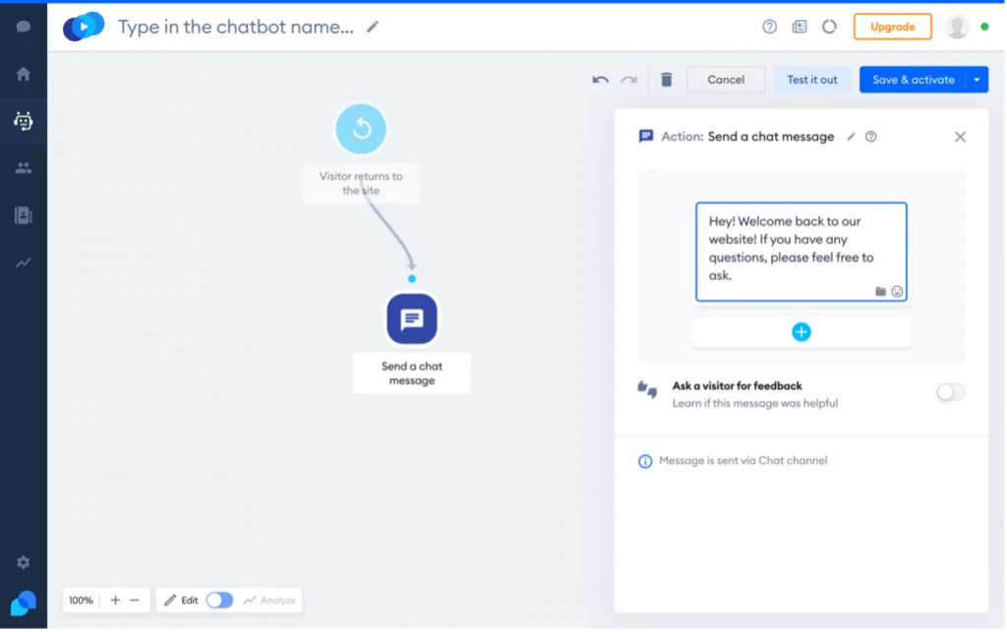This screenshot has width=1007, height=632.
Task: Open the visitors people icon in sidebar
Action: click(24, 168)
